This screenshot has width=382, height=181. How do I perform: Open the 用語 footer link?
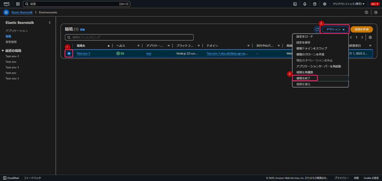[x=356, y=178]
